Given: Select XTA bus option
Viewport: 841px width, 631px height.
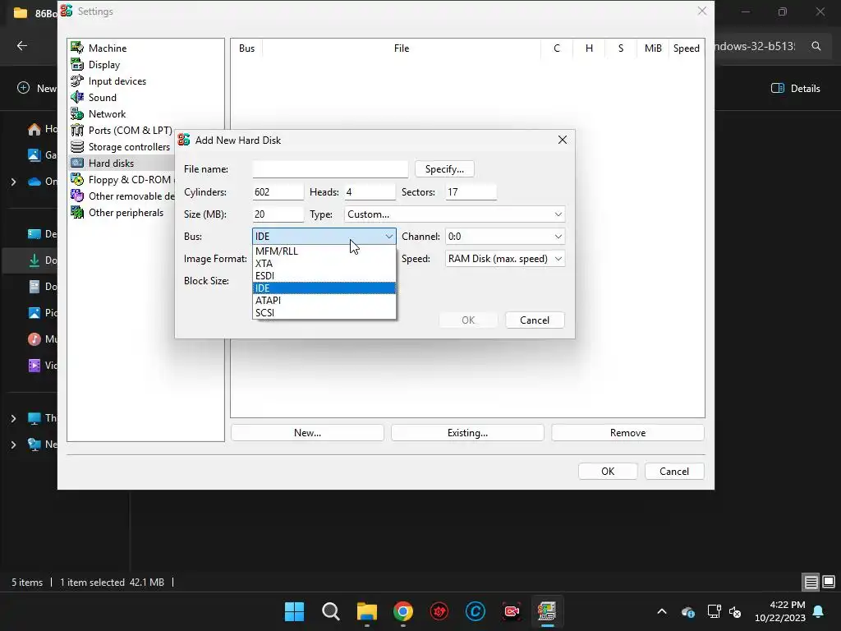Looking at the screenshot, I should (324, 264).
